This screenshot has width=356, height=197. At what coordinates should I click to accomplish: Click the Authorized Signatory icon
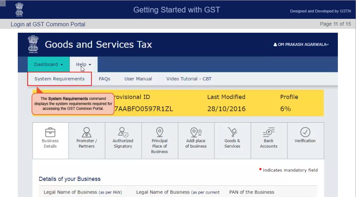click(x=123, y=132)
